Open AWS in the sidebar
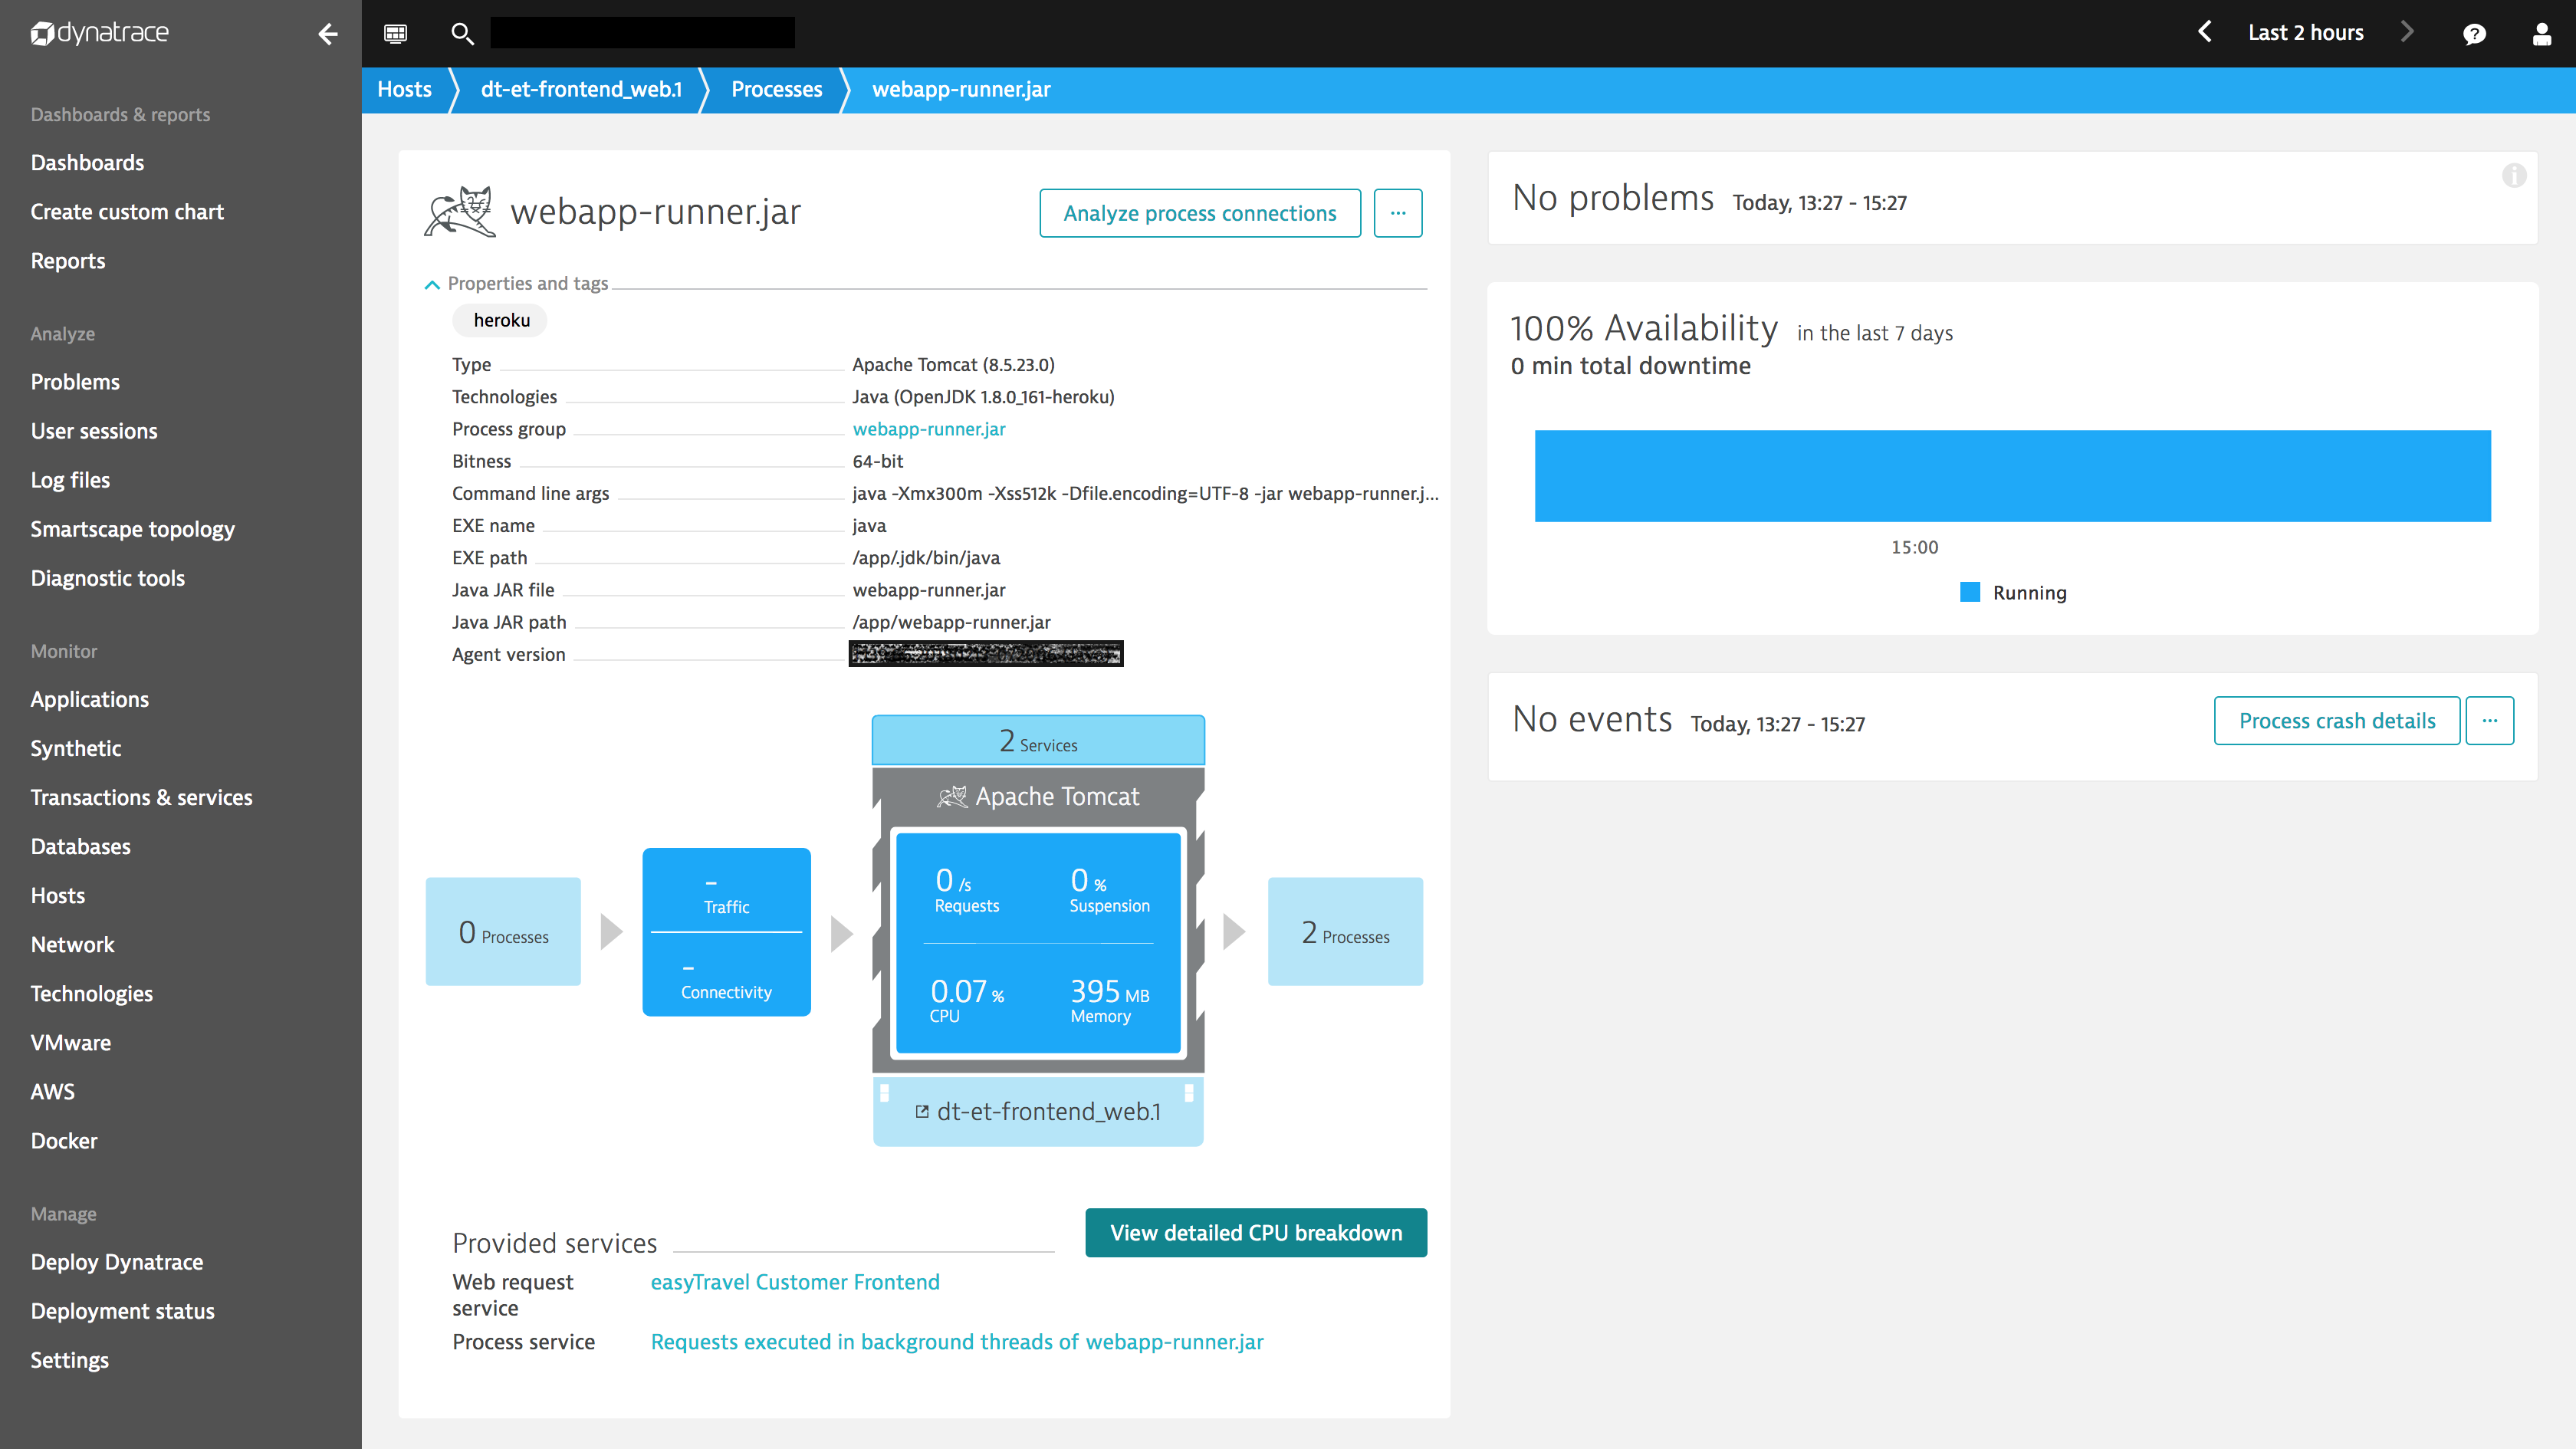 tap(52, 1090)
